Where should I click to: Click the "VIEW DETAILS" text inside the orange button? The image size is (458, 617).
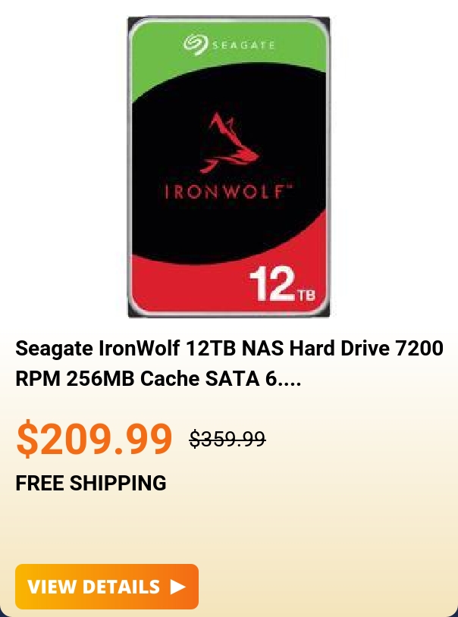pyautogui.click(x=94, y=587)
